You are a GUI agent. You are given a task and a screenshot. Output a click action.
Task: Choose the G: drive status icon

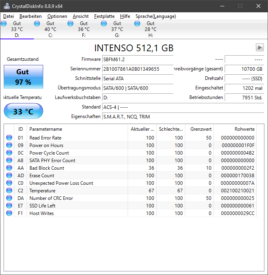coord(104,23)
